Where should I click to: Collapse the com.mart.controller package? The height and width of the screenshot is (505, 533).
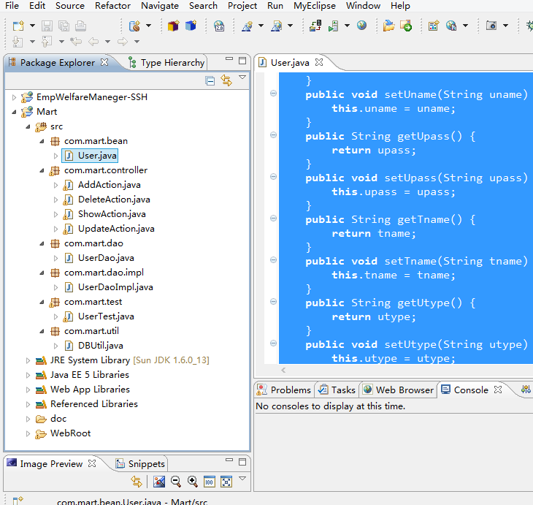pyautogui.click(x=42, y=170)
